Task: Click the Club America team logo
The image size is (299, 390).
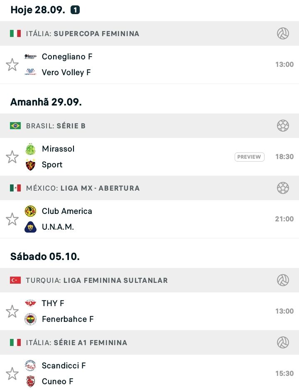Action: pyautogui.click(x=30, y=211)
